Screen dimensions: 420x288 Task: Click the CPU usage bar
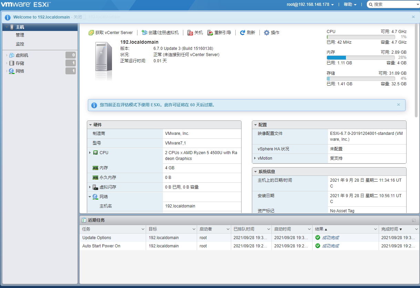point(361,37)
